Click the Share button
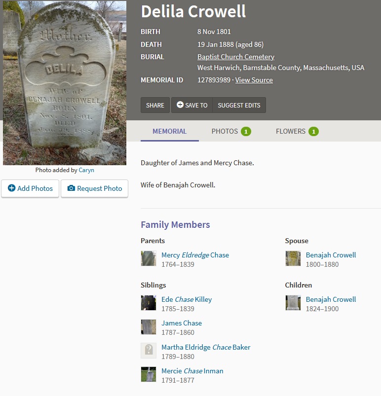Viewport: 381px width, 396px height. click(155, 105)
